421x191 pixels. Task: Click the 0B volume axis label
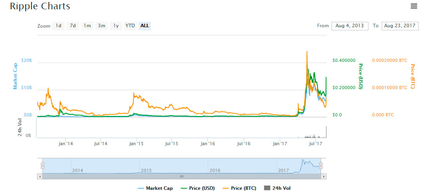[28, 136]
